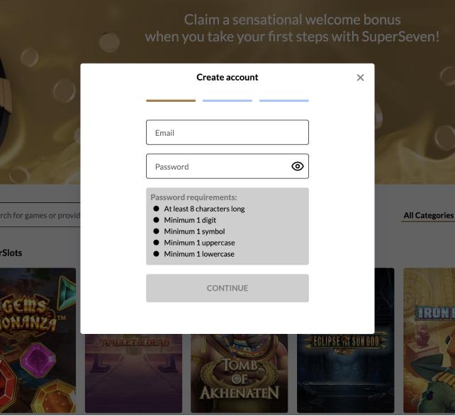Toggle password visibility eye icon
The height and width of the screenshot is (416, 455).
[298, 166]
